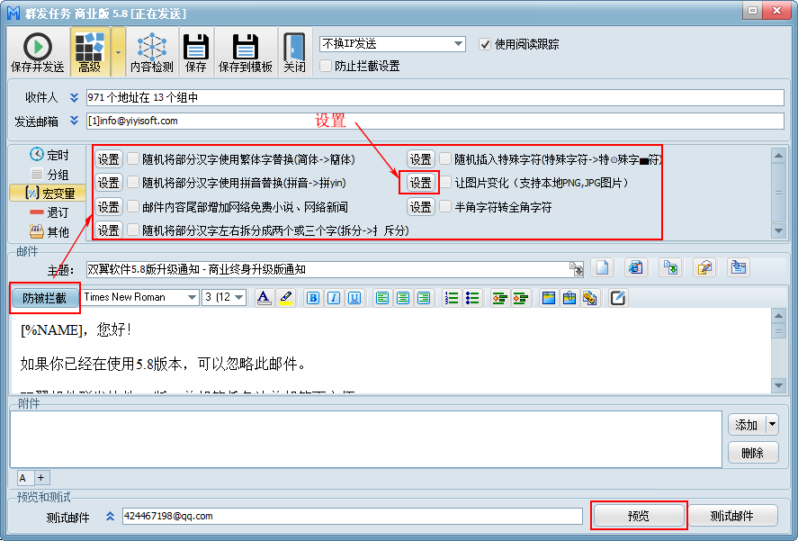Expand the 高级 button dropdown arrow

coord(118,52)
